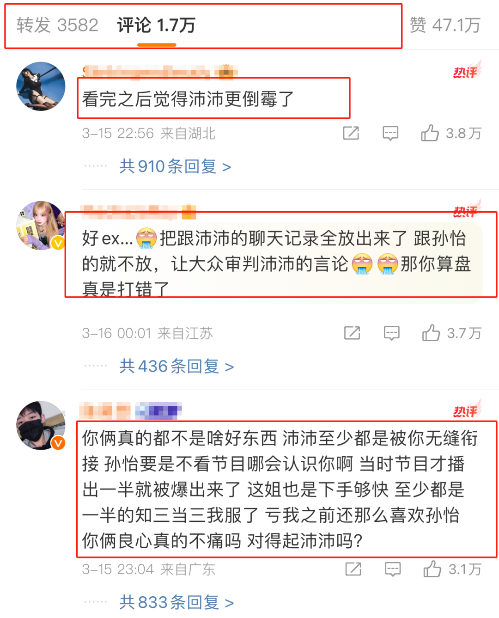Expand the 共833条回复 replies
499x618 pixels.
176,602
